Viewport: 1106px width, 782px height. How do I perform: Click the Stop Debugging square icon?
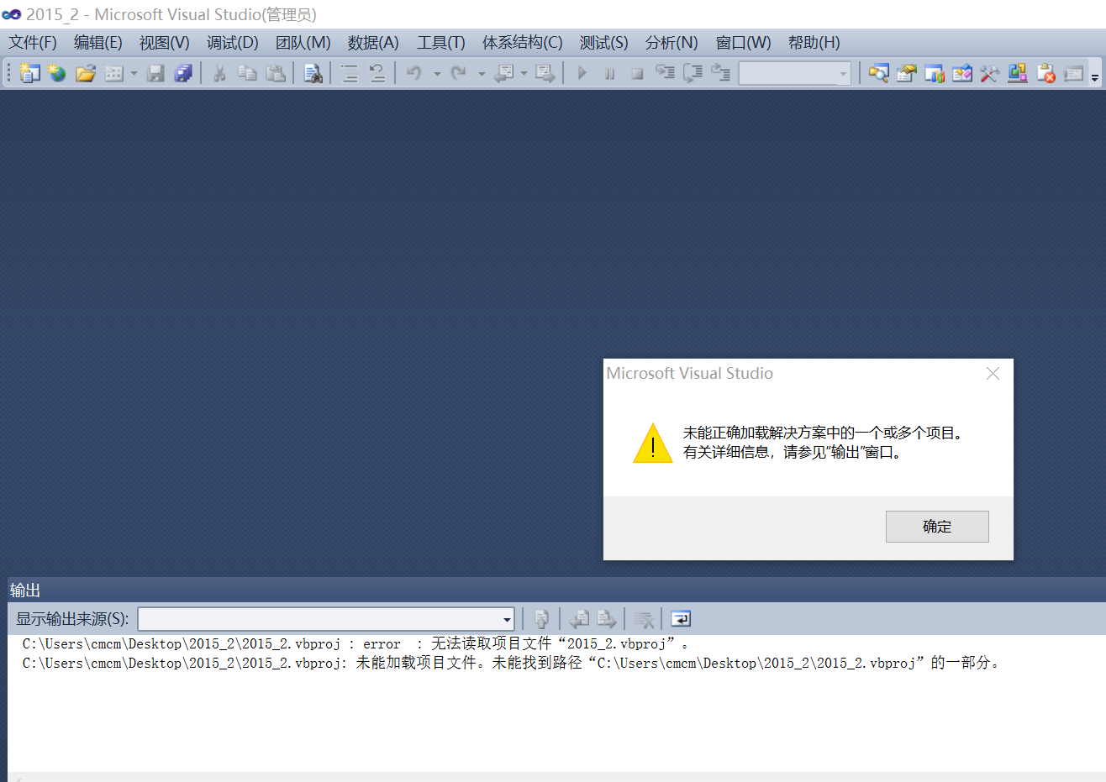[x=637, y=73]
